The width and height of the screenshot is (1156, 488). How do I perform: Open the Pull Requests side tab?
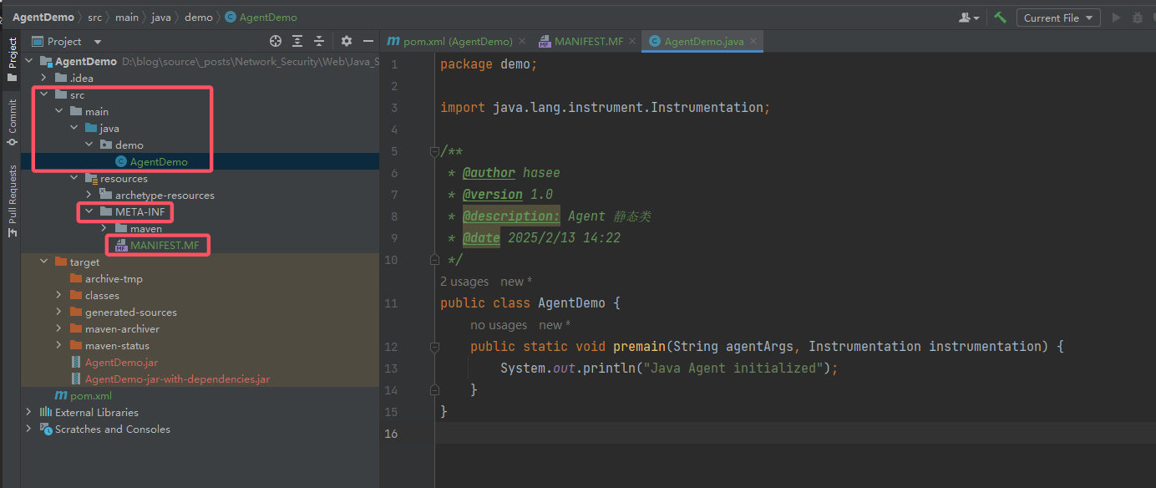[x=11, y=201]
